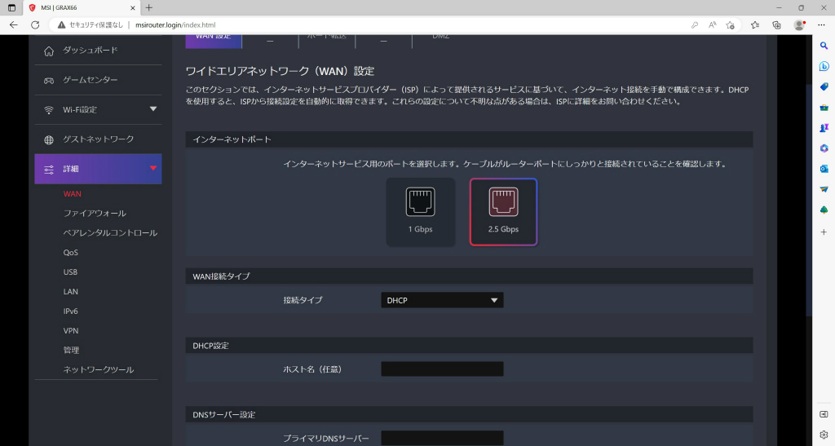Screen dimensions: 835x446
Task: Click the 詳細 sliders icon
Action: pos(49,170)
